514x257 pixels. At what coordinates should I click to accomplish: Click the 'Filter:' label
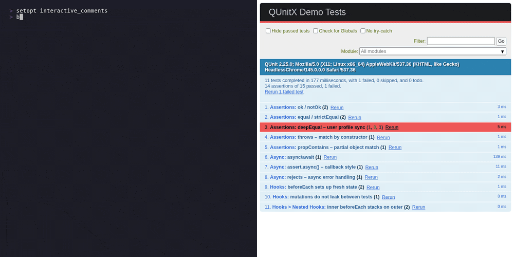[x=419, y=41]
